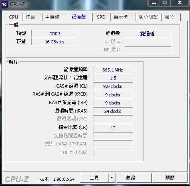Select the 665.1 MHz frequency value
The height and width of the screenshot is (186, 190).
(113, 70)
